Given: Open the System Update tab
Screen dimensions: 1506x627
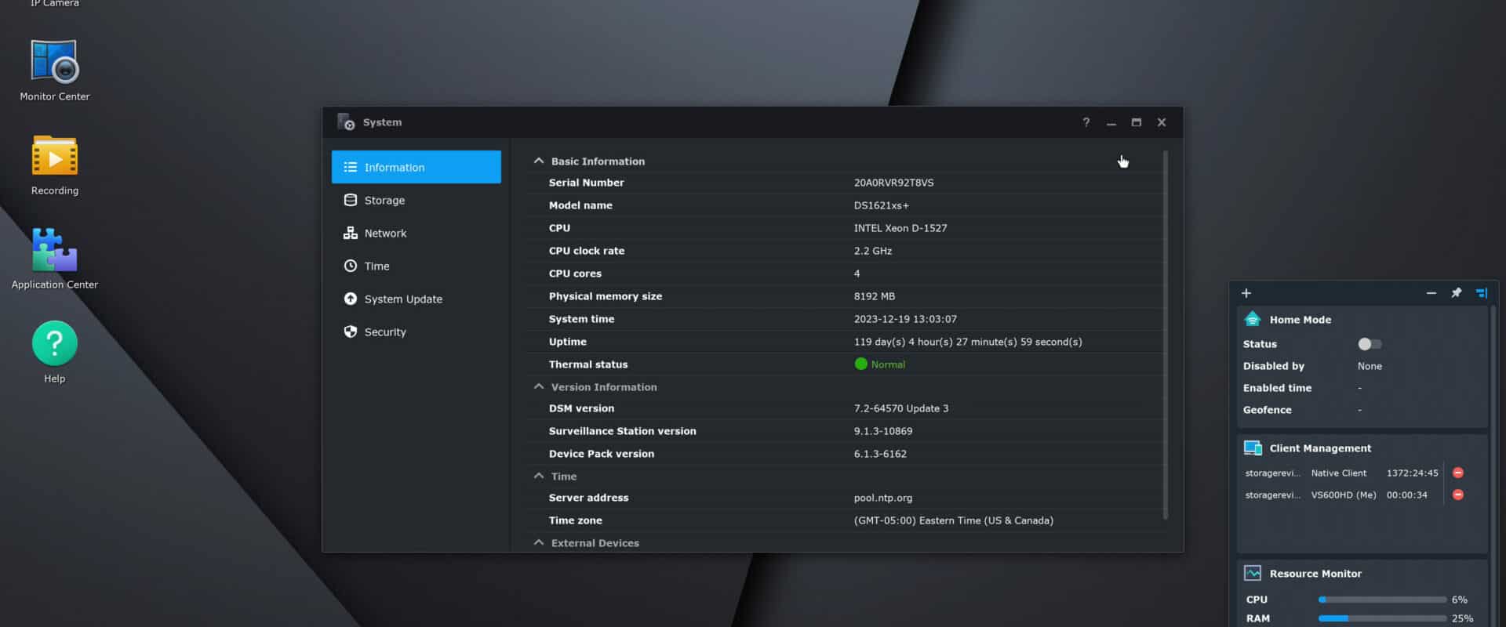Looking at the screenshot, I should coord(416,299).
